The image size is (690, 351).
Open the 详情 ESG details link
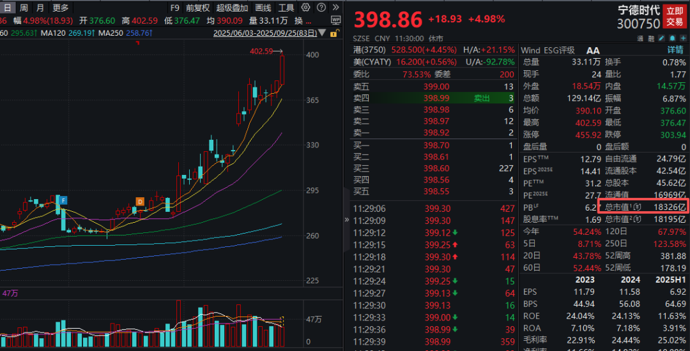675,50
